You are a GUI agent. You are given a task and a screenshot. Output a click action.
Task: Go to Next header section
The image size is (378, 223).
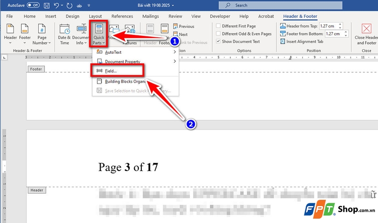coord(180,34)
